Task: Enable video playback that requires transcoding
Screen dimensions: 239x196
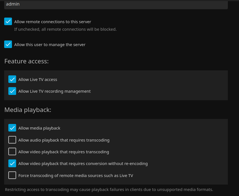Action: pos(12,151)
